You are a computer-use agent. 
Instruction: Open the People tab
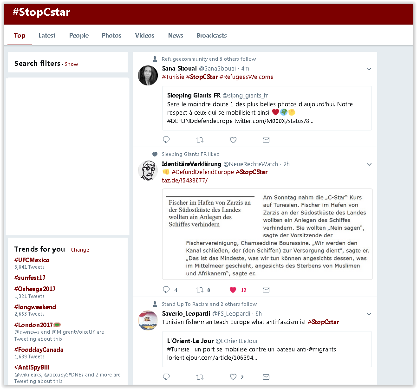point(79,35)
